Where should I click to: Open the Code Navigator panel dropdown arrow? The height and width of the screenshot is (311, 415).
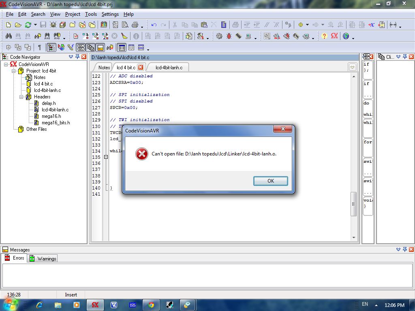click(71, 57)
